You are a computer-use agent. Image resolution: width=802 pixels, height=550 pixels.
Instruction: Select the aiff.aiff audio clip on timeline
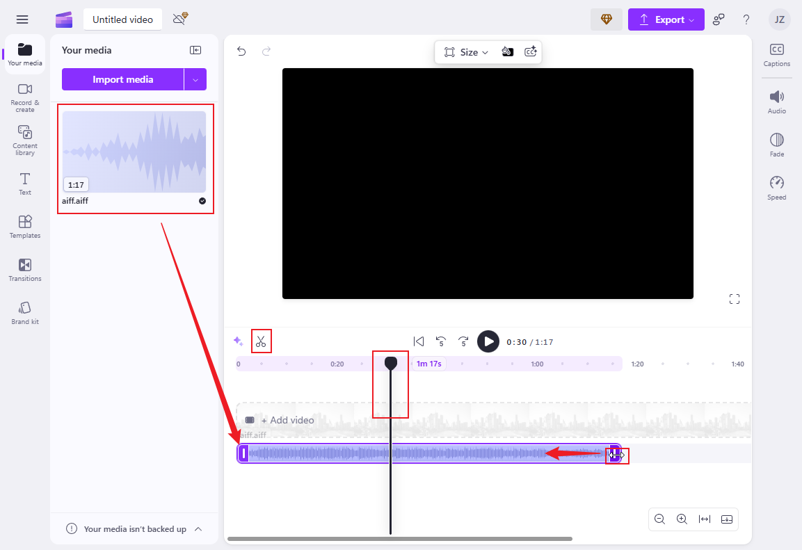tap(429, 453)
